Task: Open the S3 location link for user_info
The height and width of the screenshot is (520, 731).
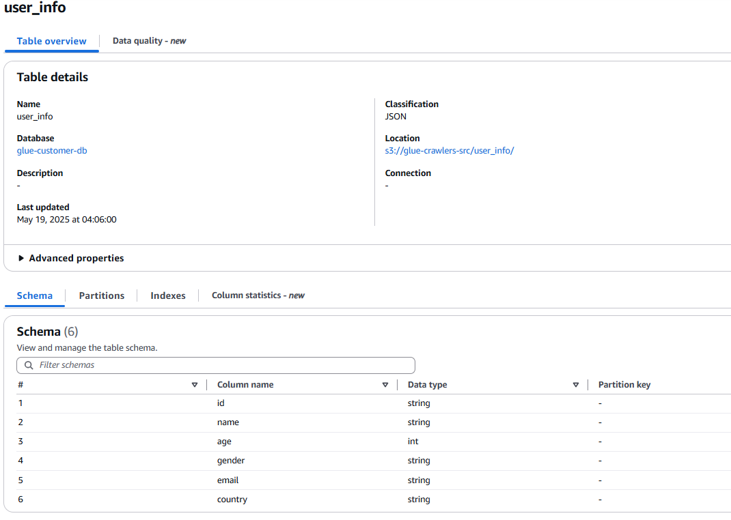Action: click(449, 151)
